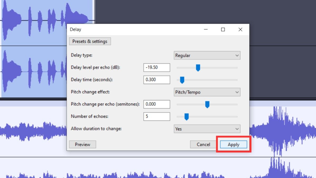Click the Delay level per echo slider handle

click(x=198, y=68)
